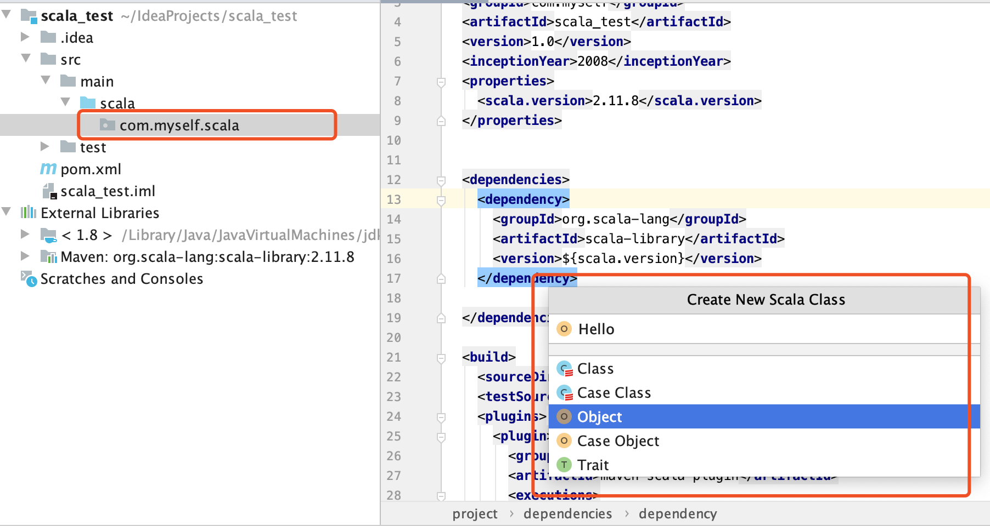Click the com.myself.scala package folder icon
Viewport: 990px width, 526px height.
(107, 125)
